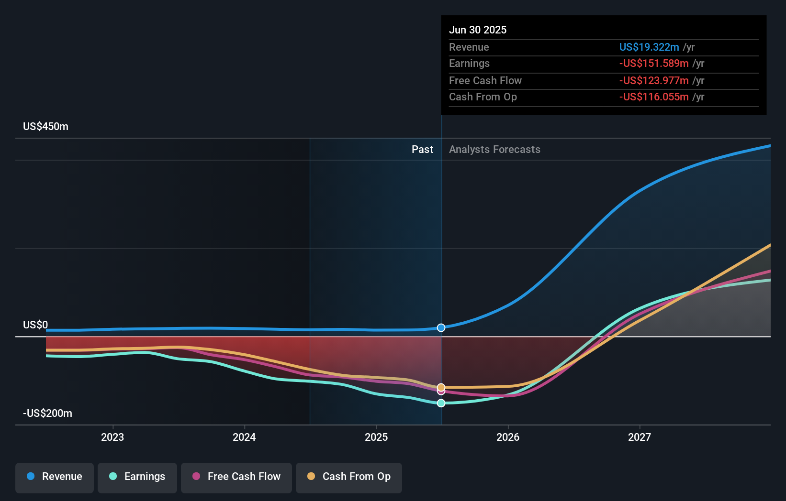Click the 2023 x-axis label
Viewport: 786px width, 501px height.
point(112,437)
